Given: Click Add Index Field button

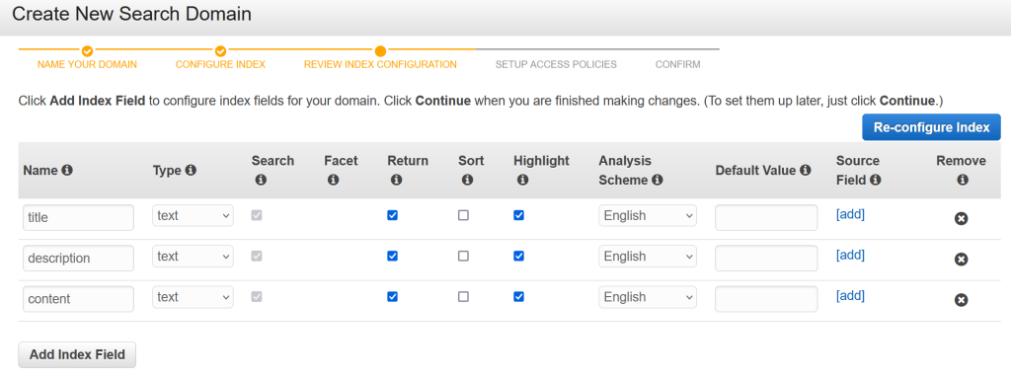Looking at the screenshot, I should 77,354.
